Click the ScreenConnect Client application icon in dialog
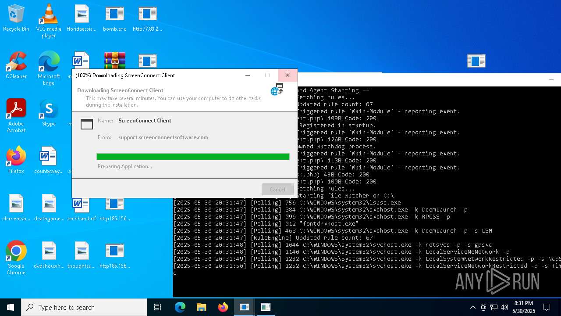Viewport: 561px width, 316px height. coord(87,124)
